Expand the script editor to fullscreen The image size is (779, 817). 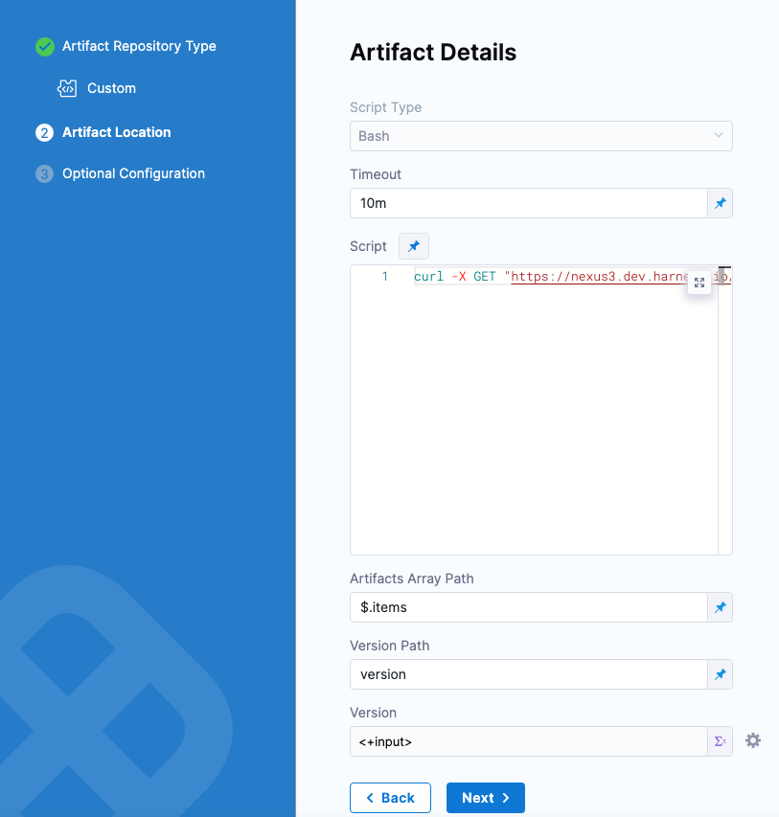(699, 283)
